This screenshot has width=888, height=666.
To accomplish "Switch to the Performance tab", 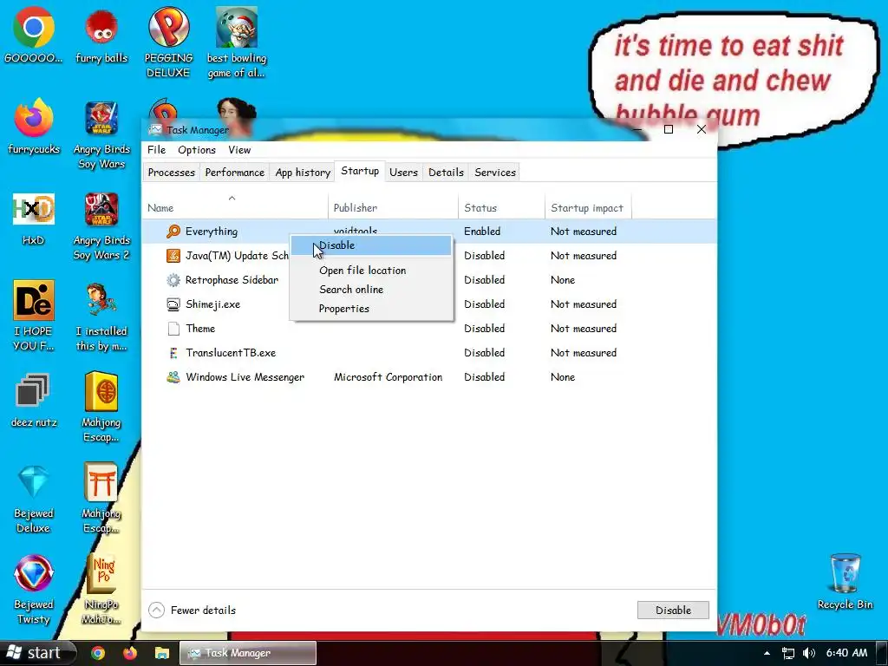I will [x=234, y=173].
